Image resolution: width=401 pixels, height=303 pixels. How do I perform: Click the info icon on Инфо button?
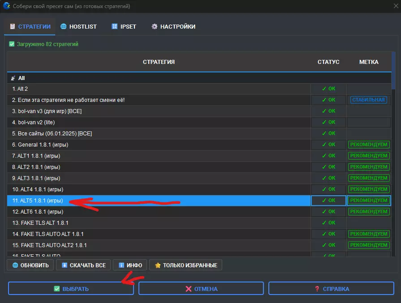(x=121, y=265)
